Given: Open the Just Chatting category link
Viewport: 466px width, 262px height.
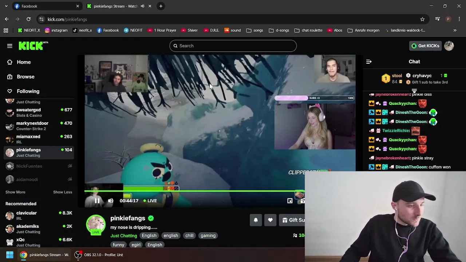Looking at the screenshot, I should pyautogui.click(x=124, y=236).
